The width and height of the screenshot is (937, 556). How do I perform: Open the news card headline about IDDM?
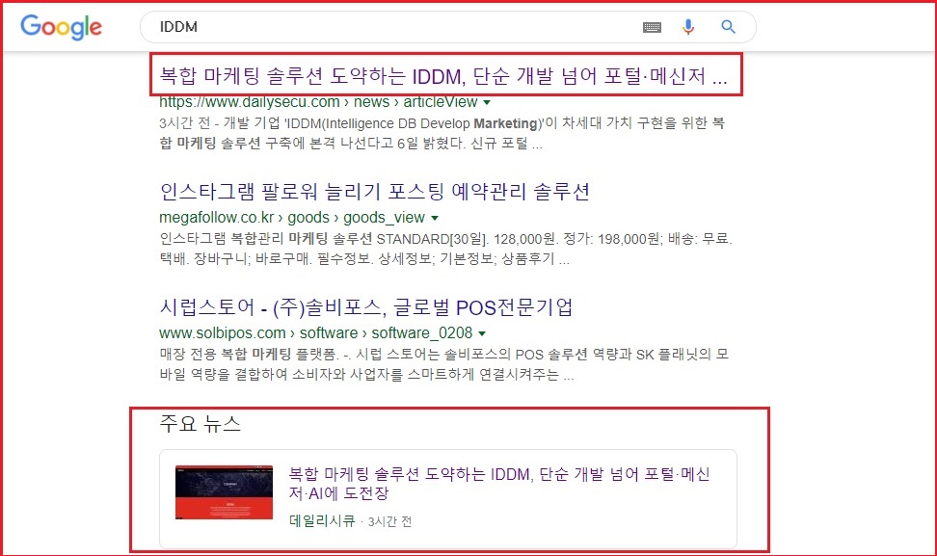point(499,484)
